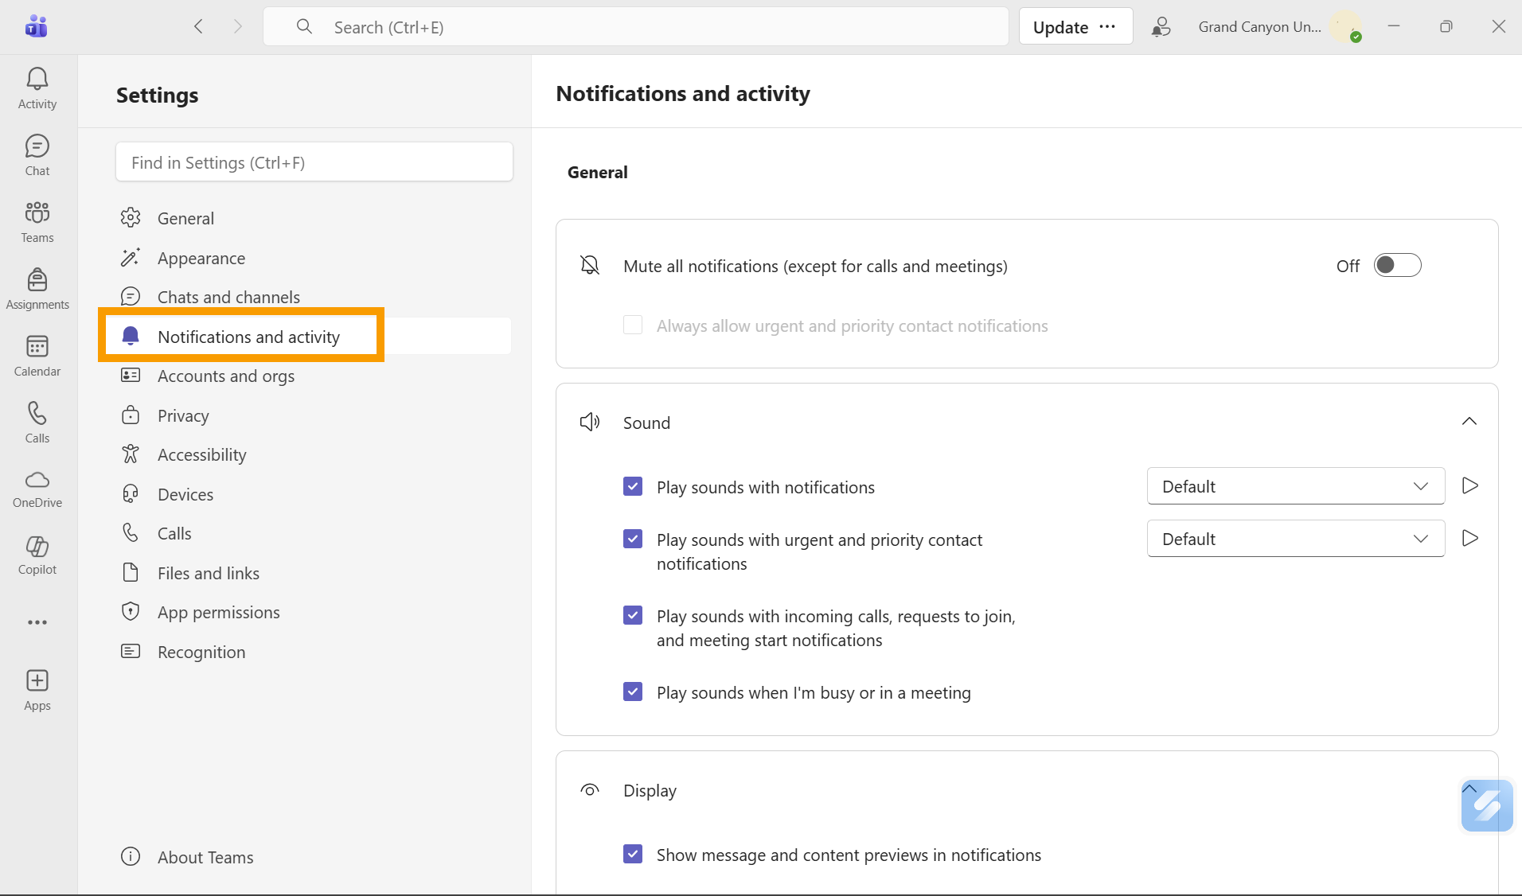Open the Apps store icon
1522x896 pixels.
tap(37, 690)
